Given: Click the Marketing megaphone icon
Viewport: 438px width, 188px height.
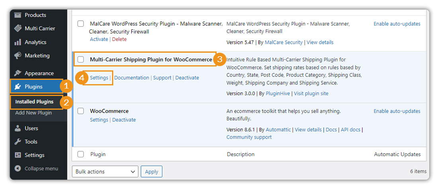Looking at the screenshot, I should tap(18, 56).
